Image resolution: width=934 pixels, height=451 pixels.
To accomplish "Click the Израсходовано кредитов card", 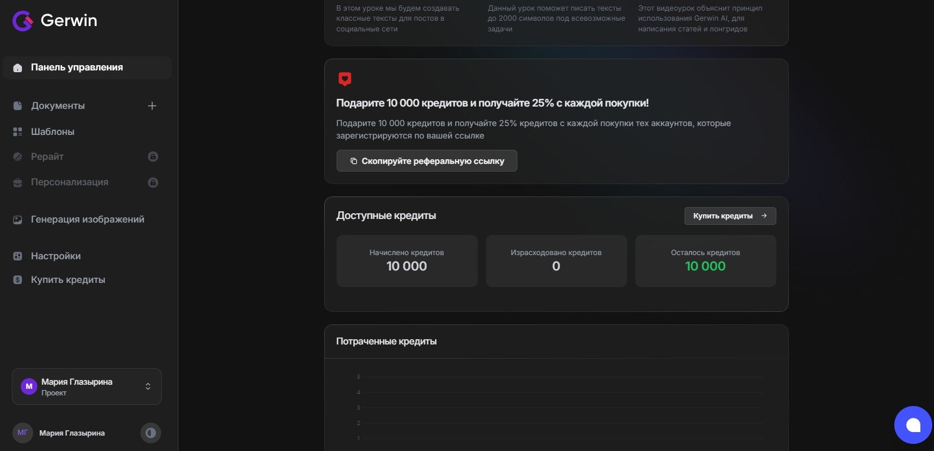I will [x=556, y=261].
